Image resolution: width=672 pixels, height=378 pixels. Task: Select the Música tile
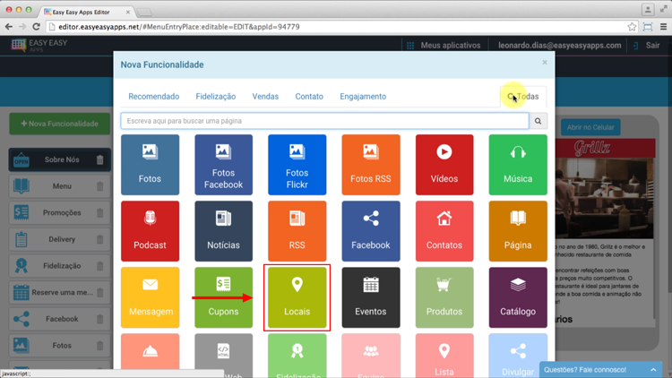(517, 165)
